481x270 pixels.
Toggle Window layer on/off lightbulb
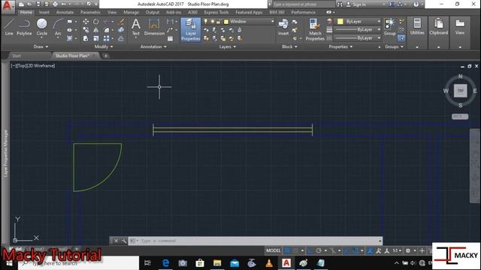(205, 22)
